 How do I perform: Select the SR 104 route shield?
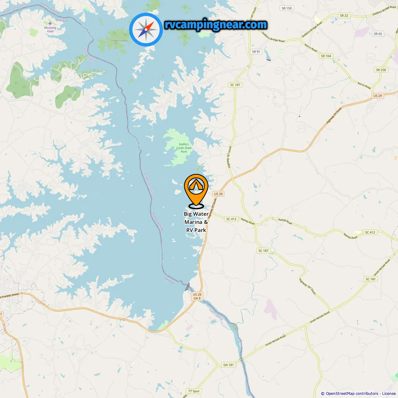tap(326, 56)
